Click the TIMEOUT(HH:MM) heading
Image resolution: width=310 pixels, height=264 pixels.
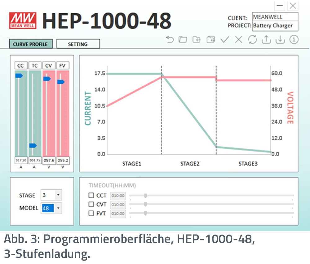[x=112, y=185]
